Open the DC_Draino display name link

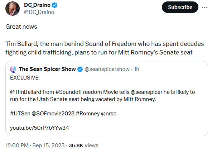(x=37, y=5)
